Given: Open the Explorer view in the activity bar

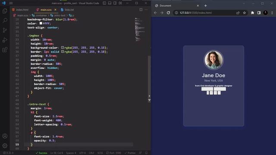Looking at the screenshot, I should click(5, 11).
